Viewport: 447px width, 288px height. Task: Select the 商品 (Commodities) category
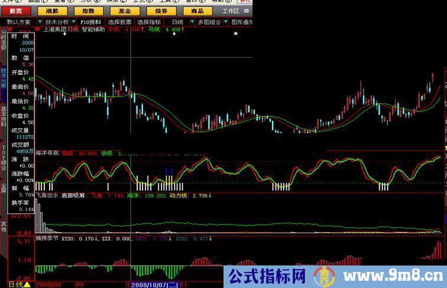pos(197,11)
